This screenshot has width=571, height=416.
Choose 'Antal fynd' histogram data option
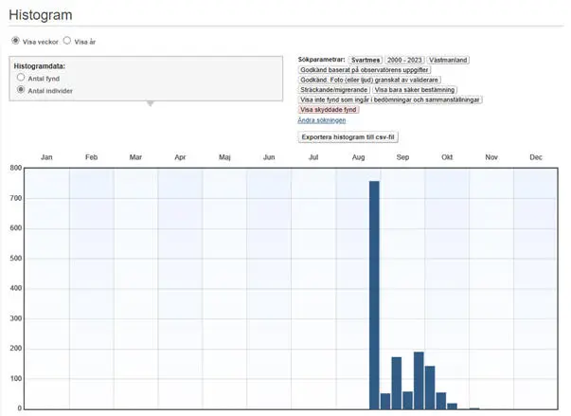[x=22, y=78]
